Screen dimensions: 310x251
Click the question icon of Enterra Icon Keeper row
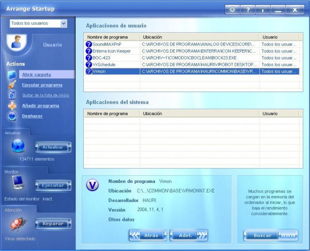89,51
